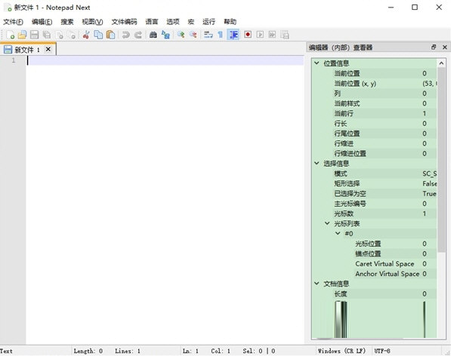Toggle the highlighted indent guide button
The width and height of the screenshot is (451, 356).
click(x=233, y=35)
